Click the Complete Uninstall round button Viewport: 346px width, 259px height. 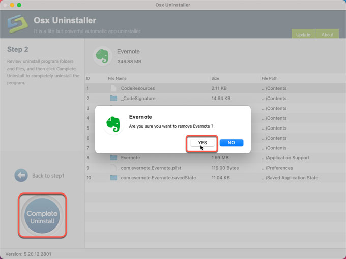[42, 216]
